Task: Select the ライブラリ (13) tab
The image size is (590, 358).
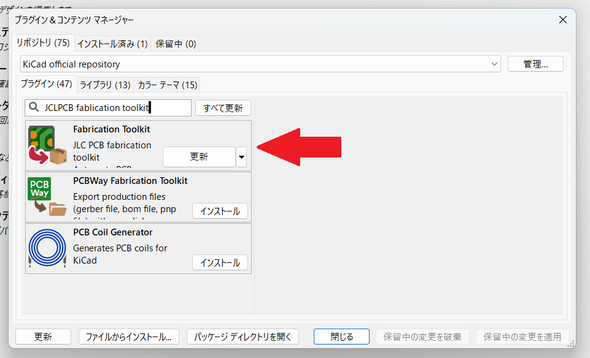Action: coord(105,85)
